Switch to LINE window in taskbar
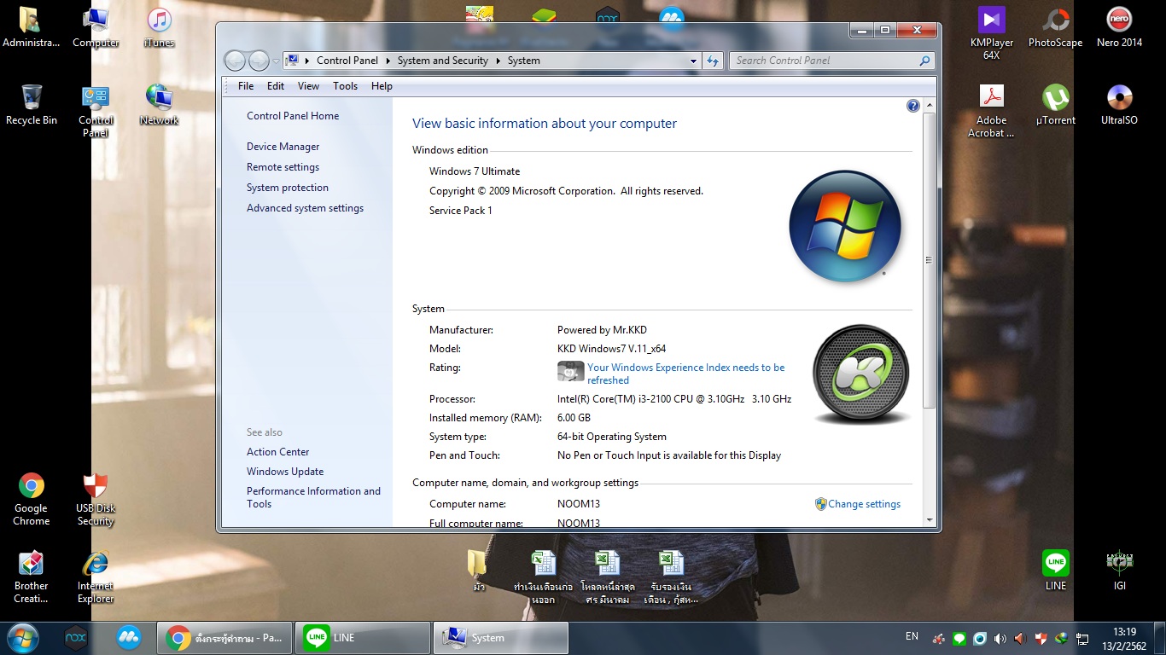The height and width of the screenshot is (655, 1166). tap(363, 638)
